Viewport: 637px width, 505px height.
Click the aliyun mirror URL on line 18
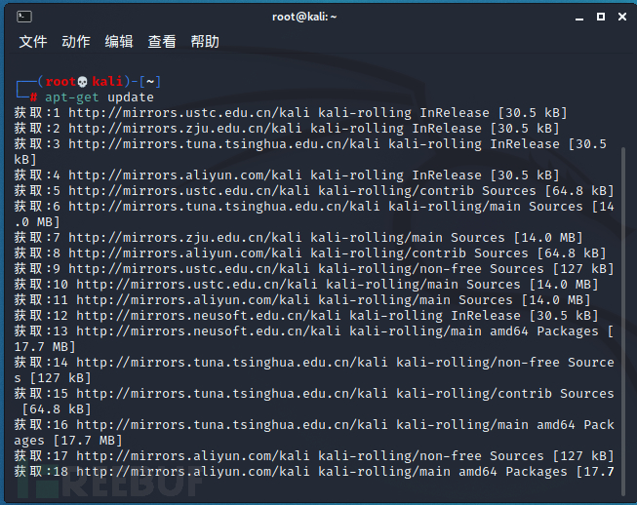[193, 472]
